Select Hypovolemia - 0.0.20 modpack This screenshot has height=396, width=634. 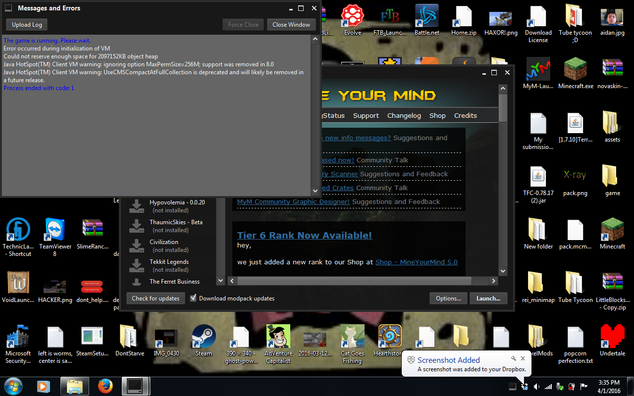(171, 206)
